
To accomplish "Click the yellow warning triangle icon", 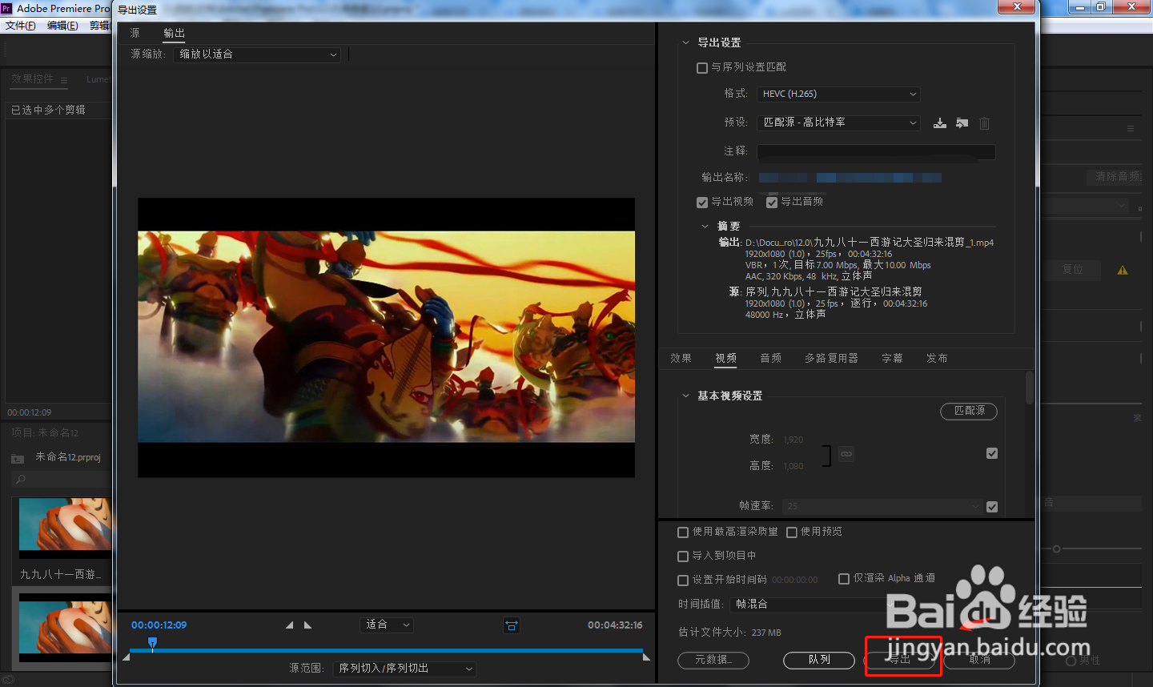I will (1123, 271).
